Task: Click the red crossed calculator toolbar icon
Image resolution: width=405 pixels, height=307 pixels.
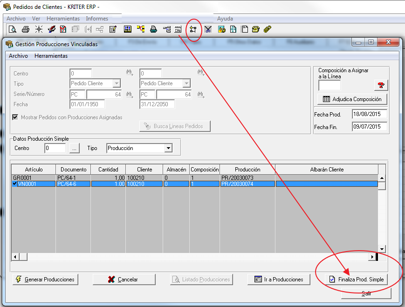Action: (63, 29)
